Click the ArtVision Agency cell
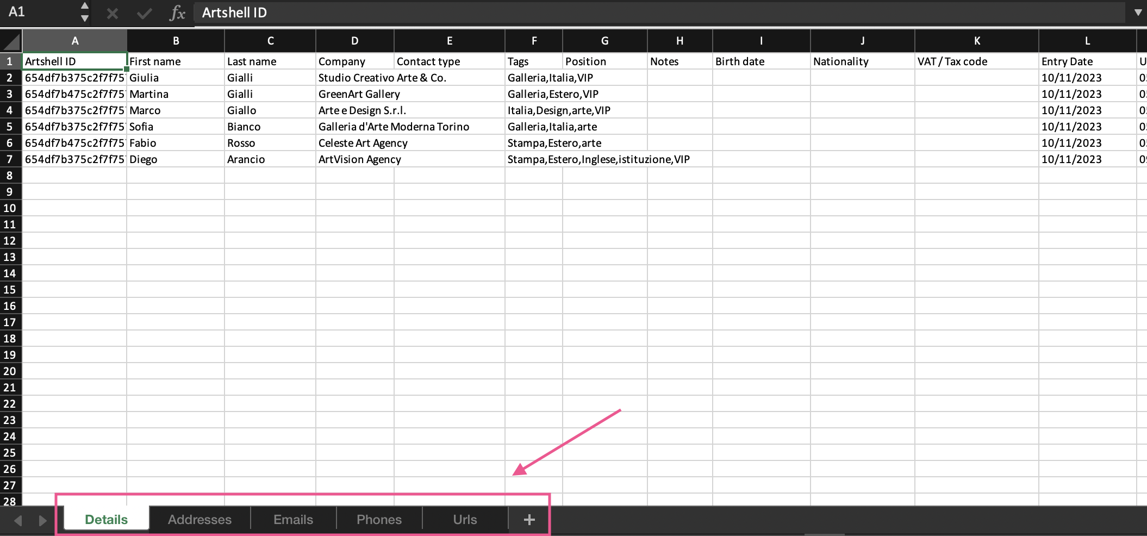 [354, 159]
